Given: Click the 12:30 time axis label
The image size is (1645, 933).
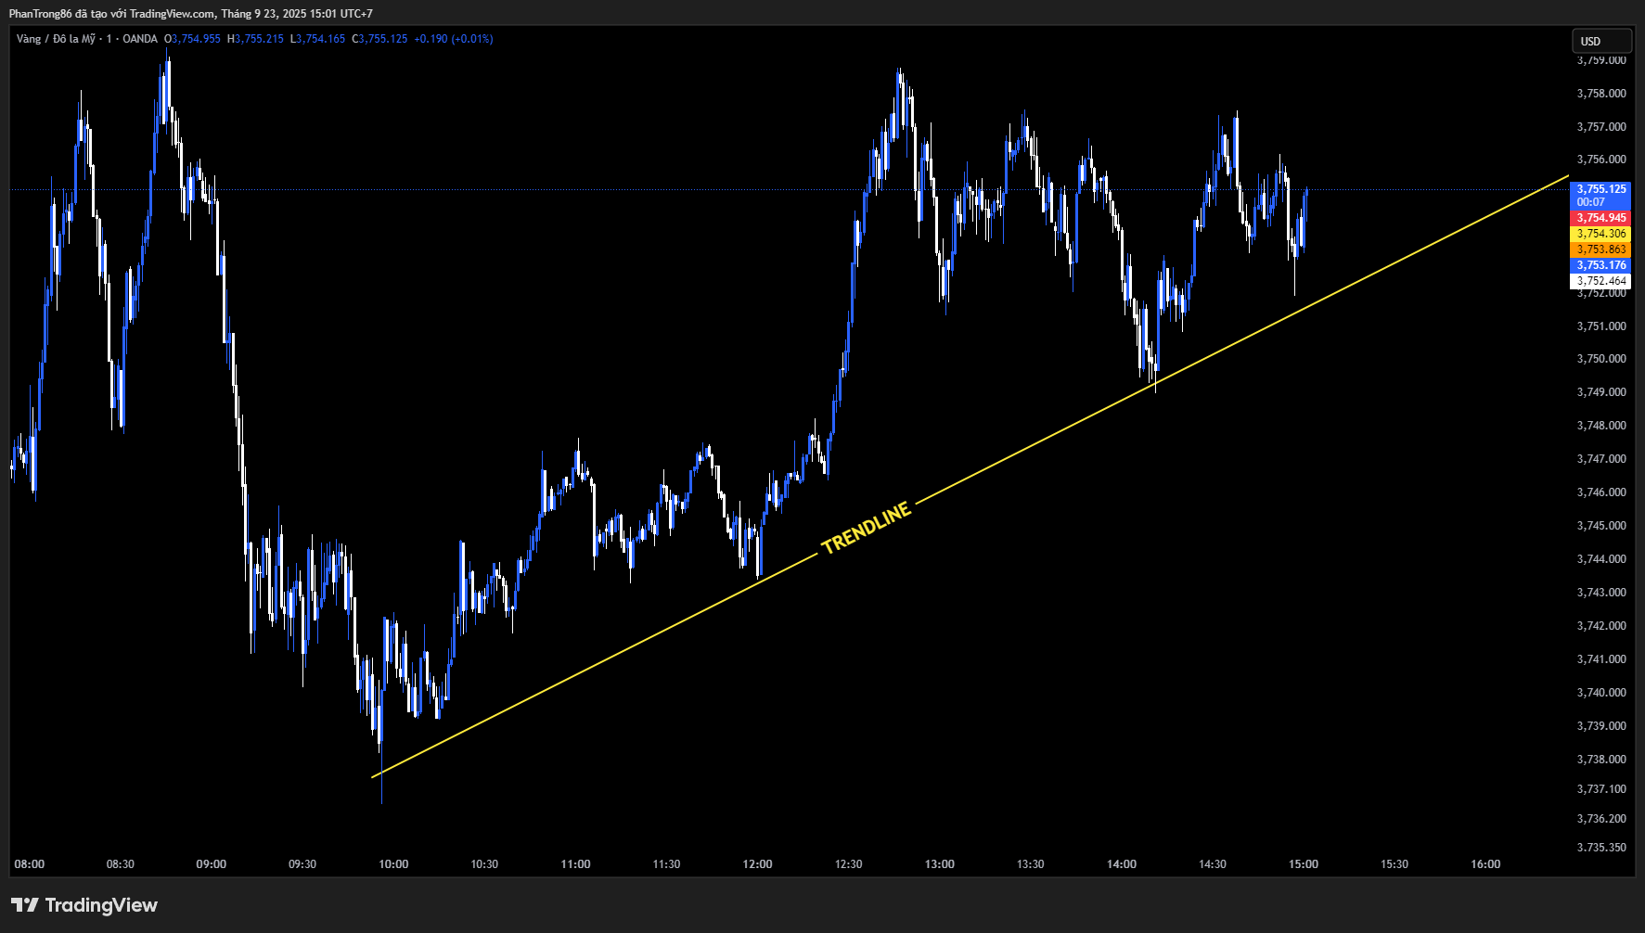Looking at the screenshot, I should (848, 864).
